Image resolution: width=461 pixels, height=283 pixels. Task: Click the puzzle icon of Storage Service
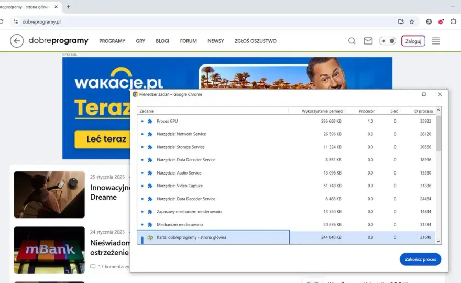(150, 147)
